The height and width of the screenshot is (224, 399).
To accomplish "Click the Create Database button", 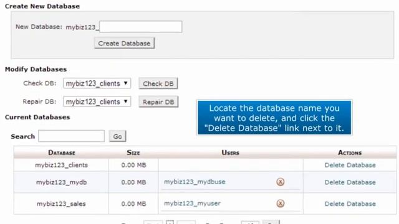I will 124,43.
